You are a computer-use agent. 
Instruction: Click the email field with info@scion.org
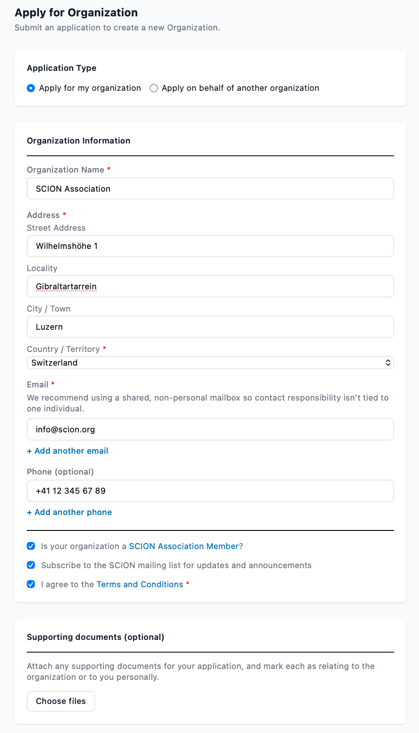[x=210, y=430]
